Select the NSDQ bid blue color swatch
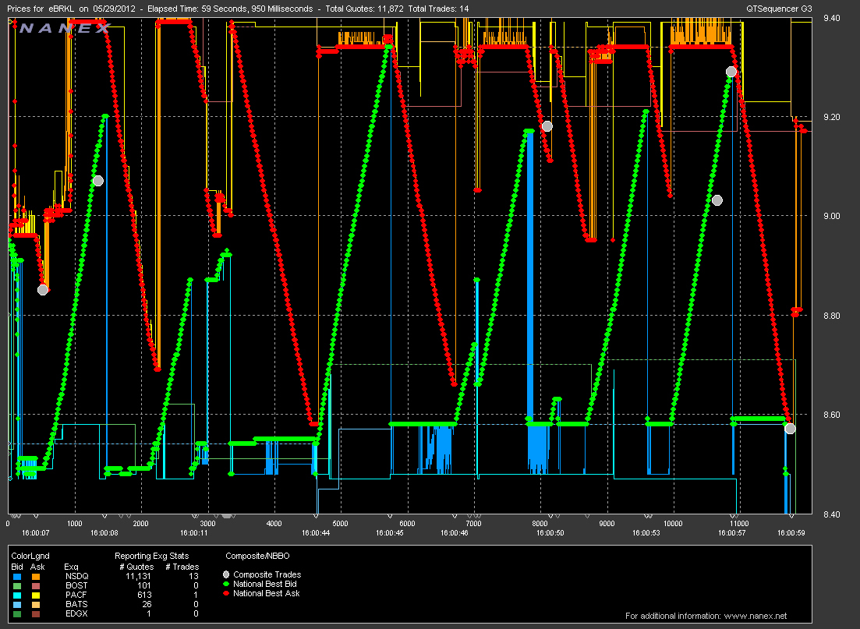The width and height of the screenshot is (860, 629). point(16,576)
